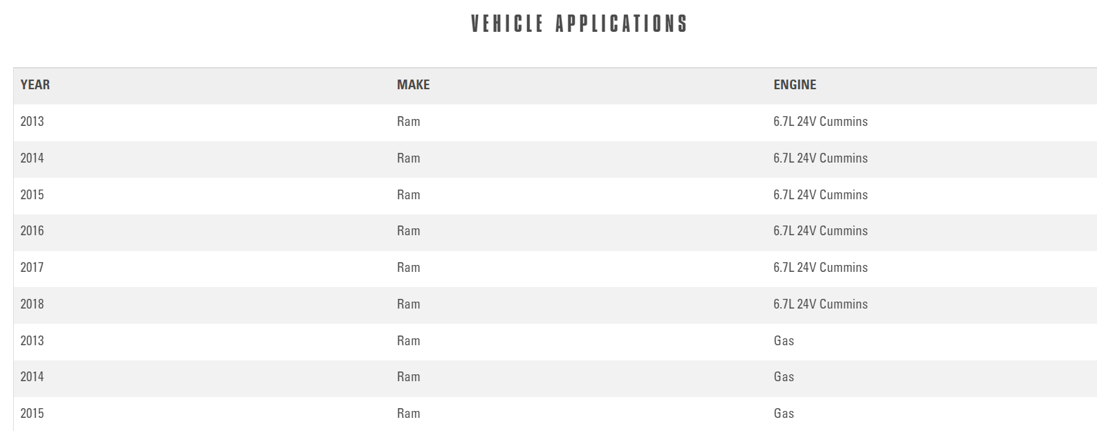The height and width of the screenshot is (431, 1097).
Task: Select the 6.7L 24V Cummins cell for 2018
Action: click(x=820, y=304)
